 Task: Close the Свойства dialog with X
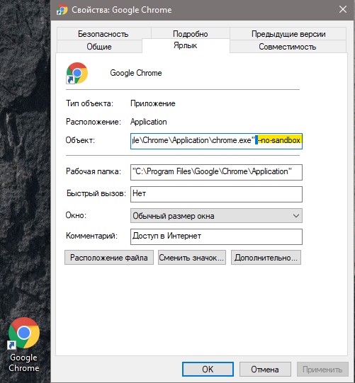tap(343, 9)
